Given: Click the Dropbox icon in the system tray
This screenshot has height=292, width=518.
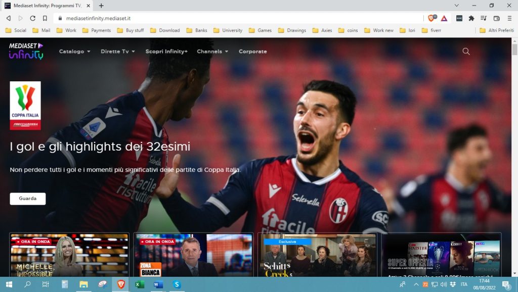Looking at the screenshot, I should click(453, 284).
